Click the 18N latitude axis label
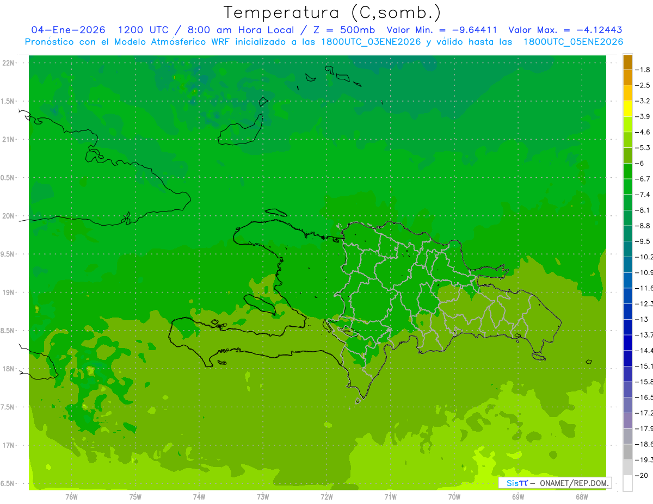Viewport: 653px width, 504px height. point(8,369)
